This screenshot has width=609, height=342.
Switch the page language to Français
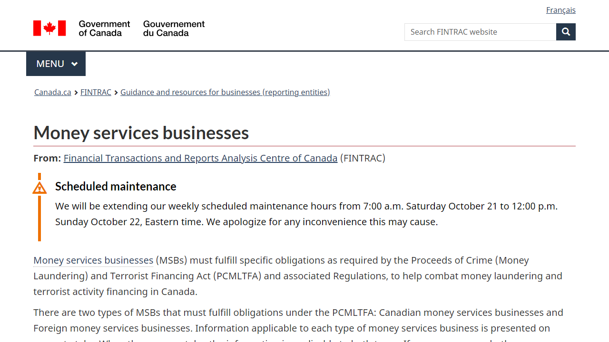(560, 9)
